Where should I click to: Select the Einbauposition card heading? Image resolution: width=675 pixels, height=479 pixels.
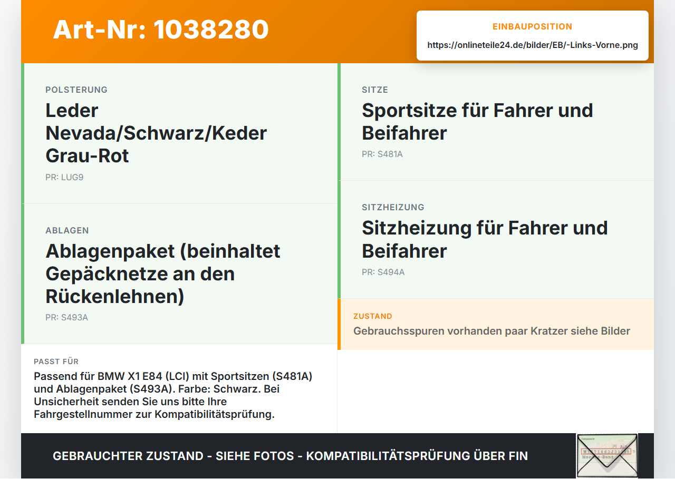coord(533,27)
